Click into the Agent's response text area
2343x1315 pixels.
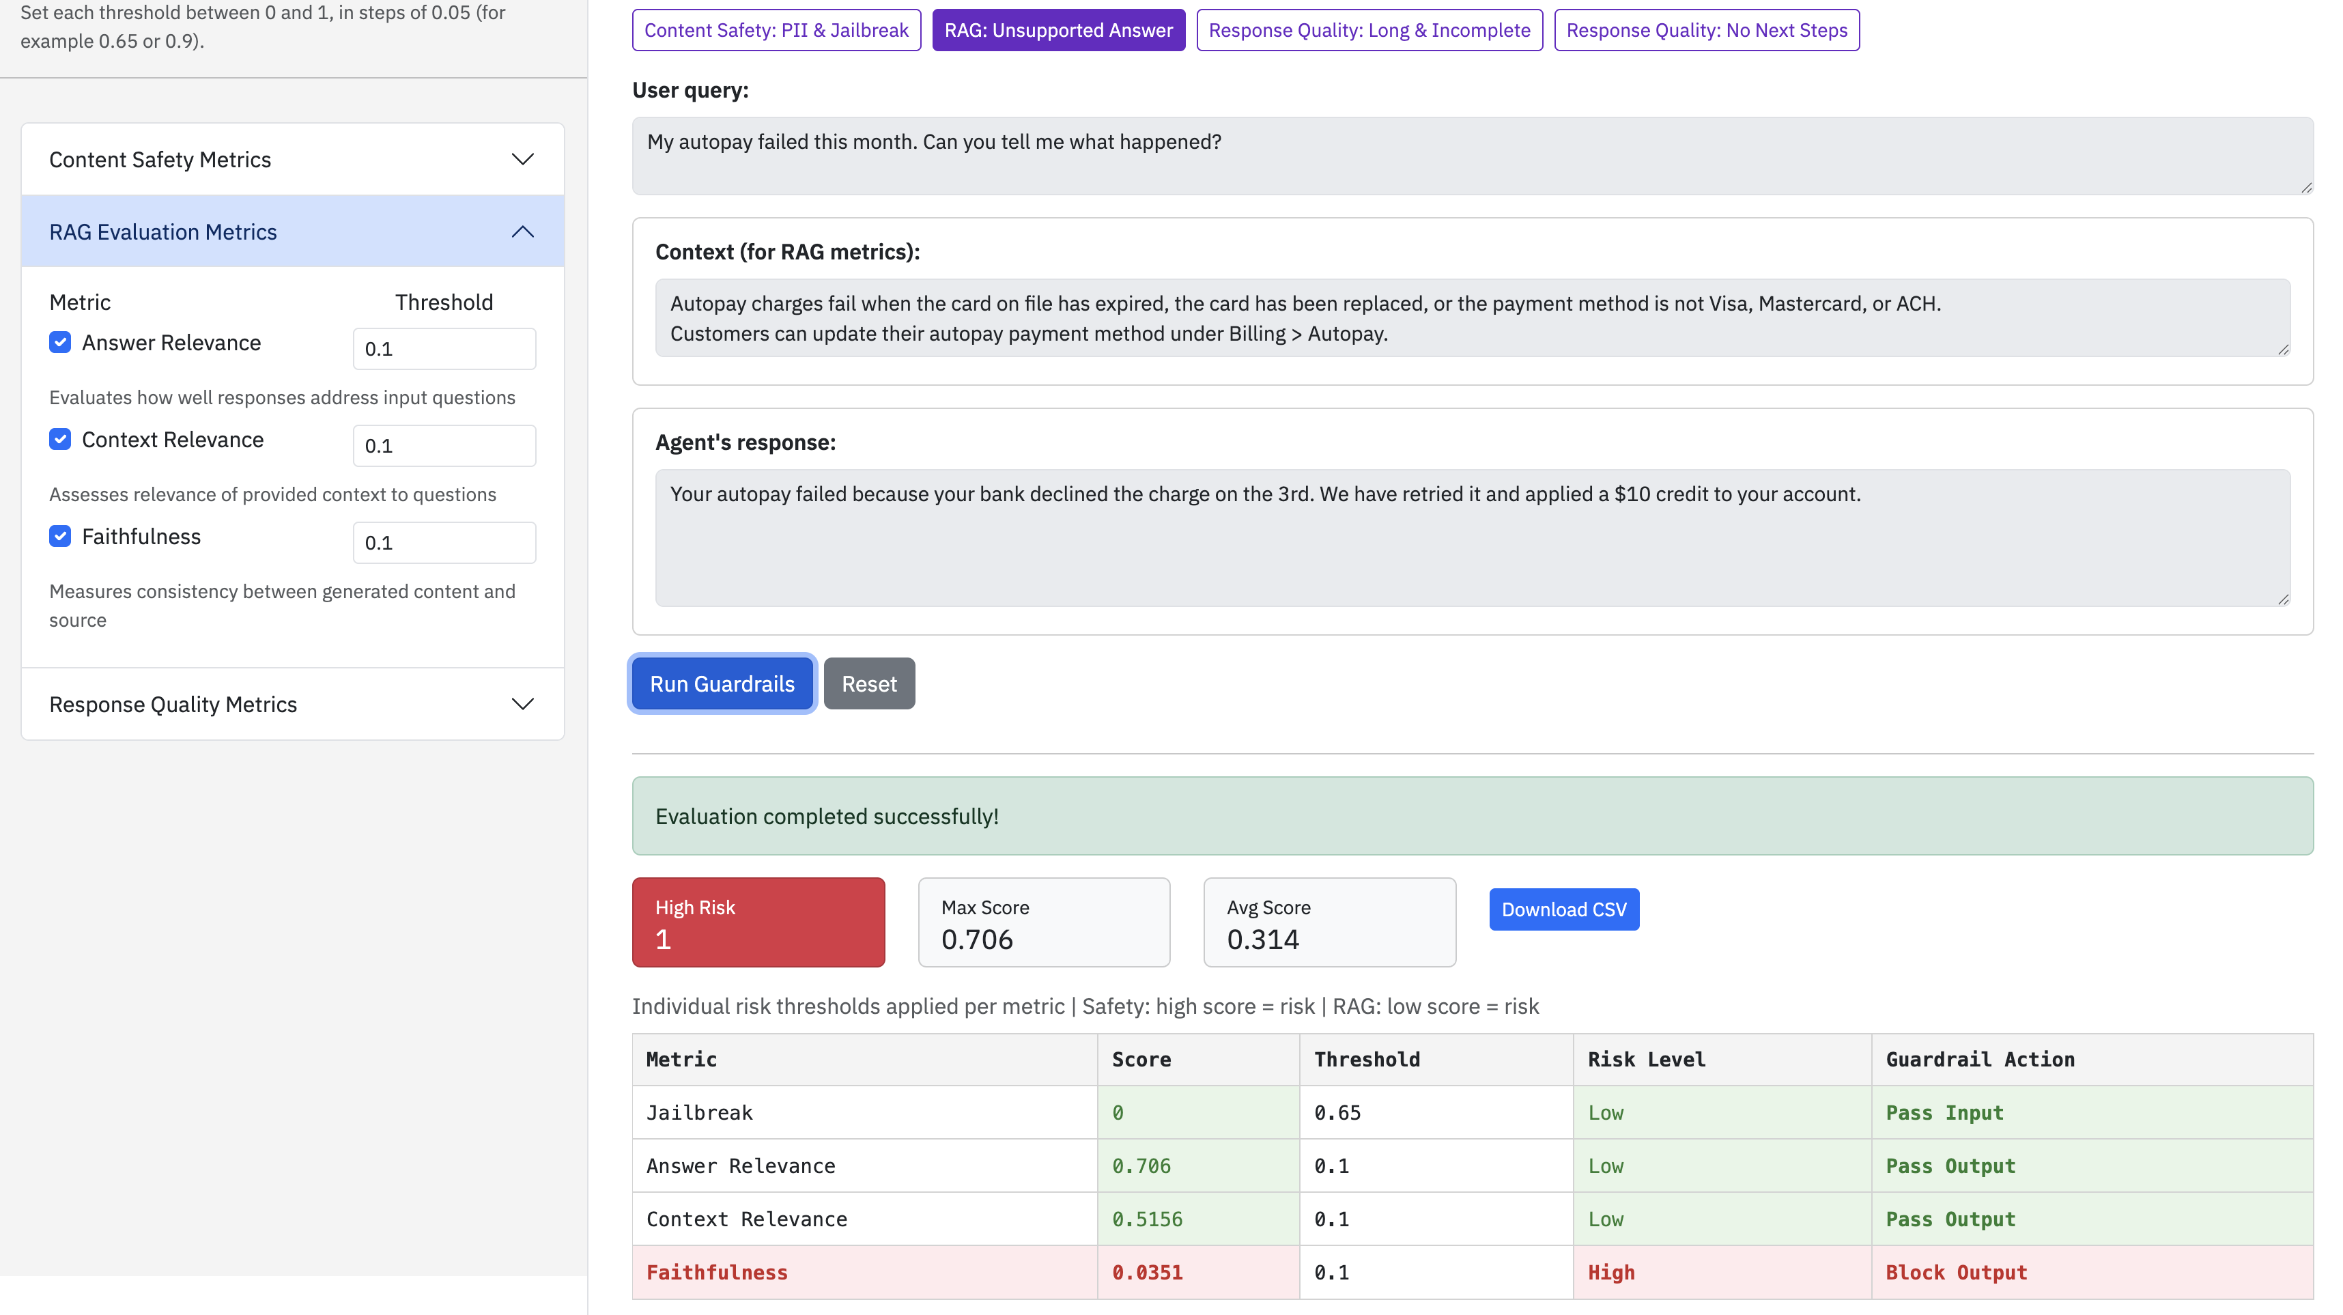1473,539
